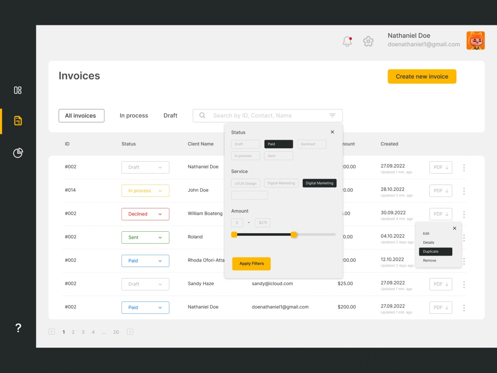Click the Apply Filters button

(251, 264)
